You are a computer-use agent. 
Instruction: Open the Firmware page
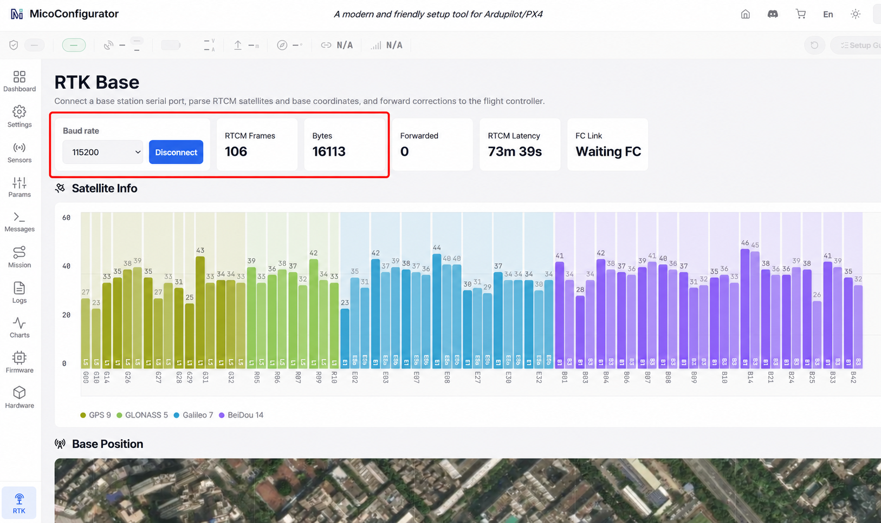[x=20, y=363]
